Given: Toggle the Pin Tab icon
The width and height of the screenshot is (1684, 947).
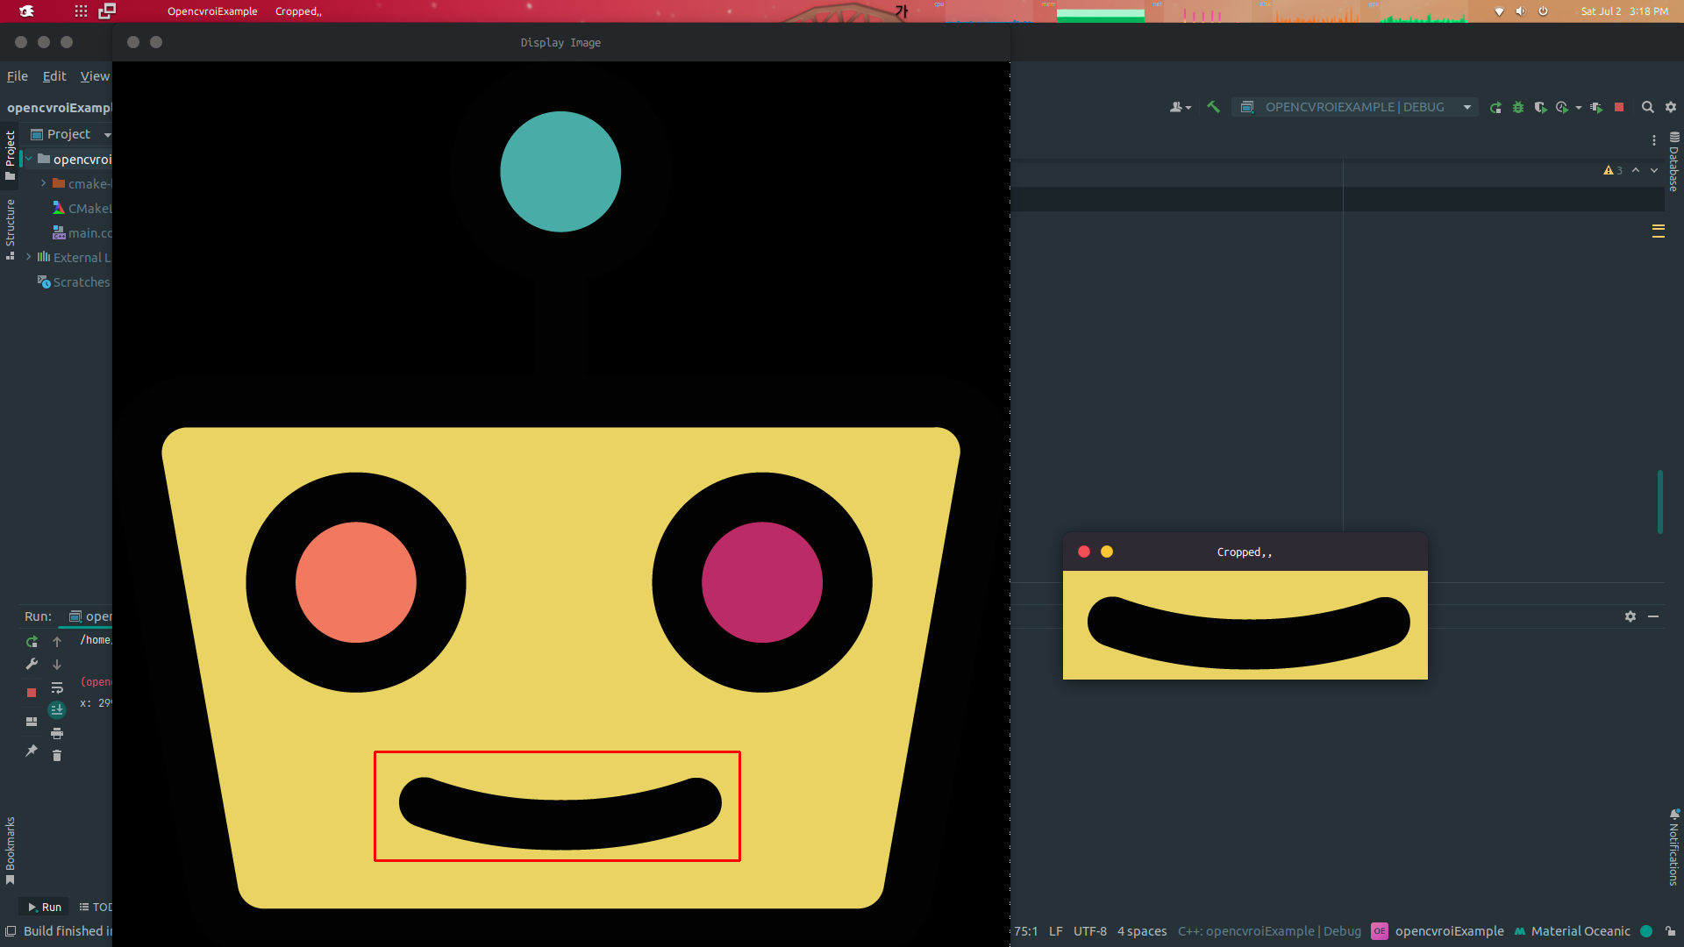Looking at the screenshot, I should (x=32, y=751).
